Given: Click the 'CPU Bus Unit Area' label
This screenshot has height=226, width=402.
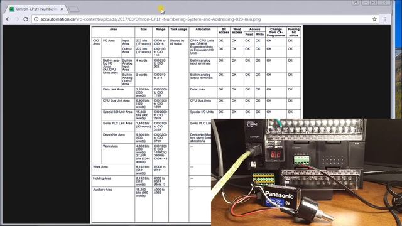Looking at the screenshot, I should (116, 100).
